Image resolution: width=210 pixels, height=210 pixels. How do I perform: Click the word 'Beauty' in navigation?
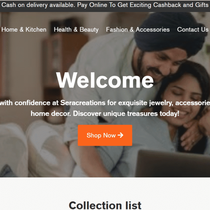89,29
